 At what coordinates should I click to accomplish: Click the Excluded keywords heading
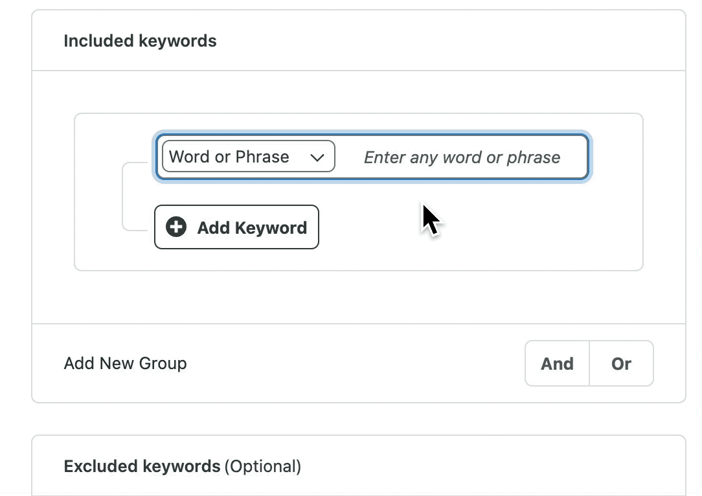(x=142, y=466)
